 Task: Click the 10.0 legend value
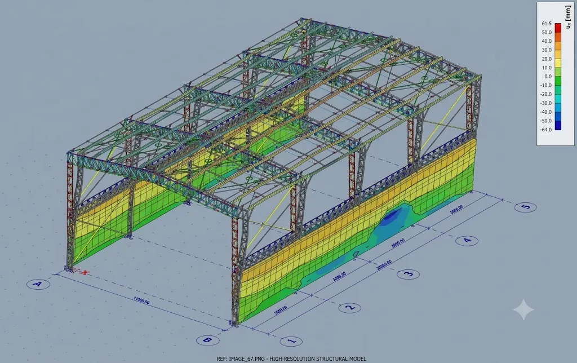[x=547, y=68]
